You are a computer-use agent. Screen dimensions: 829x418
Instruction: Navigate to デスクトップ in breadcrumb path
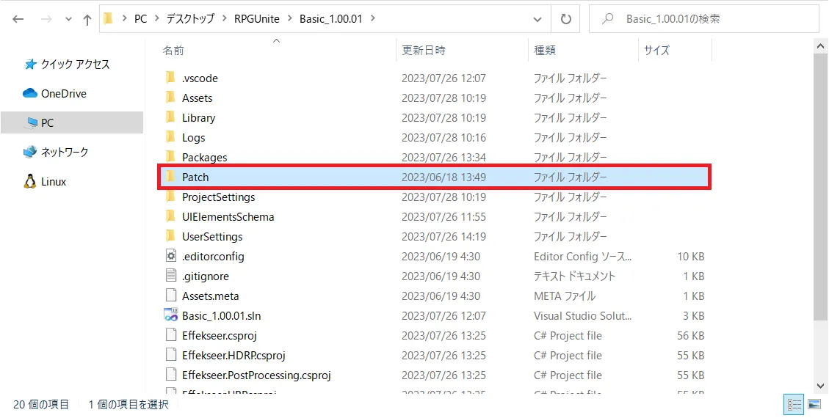[x=189, y=19]
